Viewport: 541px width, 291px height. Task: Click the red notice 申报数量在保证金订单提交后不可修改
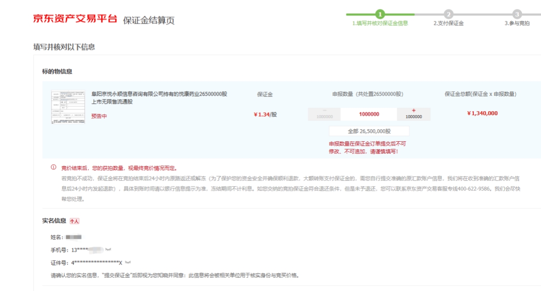pyautogui.click(x=367, y=148)
